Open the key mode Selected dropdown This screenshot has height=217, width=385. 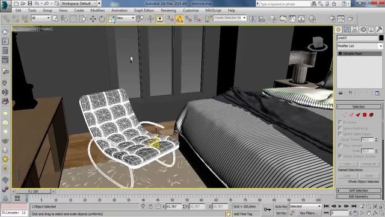(305, 206)
